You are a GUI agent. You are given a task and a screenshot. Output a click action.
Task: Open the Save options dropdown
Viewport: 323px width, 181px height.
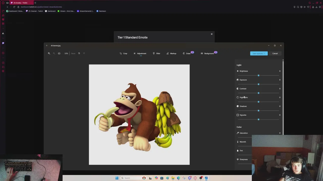click(259, 53)
